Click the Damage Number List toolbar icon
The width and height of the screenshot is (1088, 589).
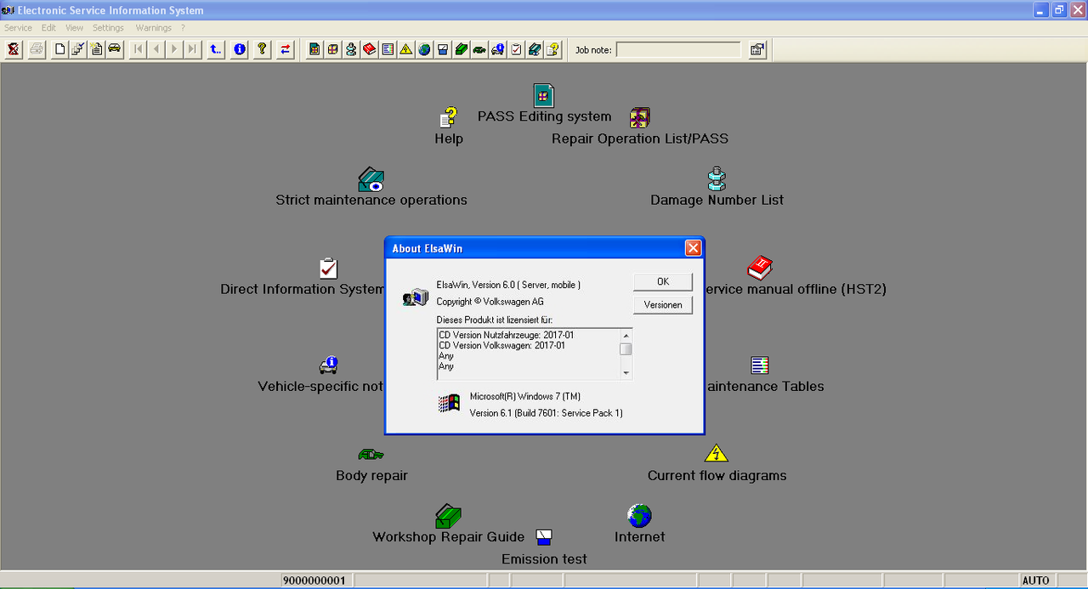351,49
